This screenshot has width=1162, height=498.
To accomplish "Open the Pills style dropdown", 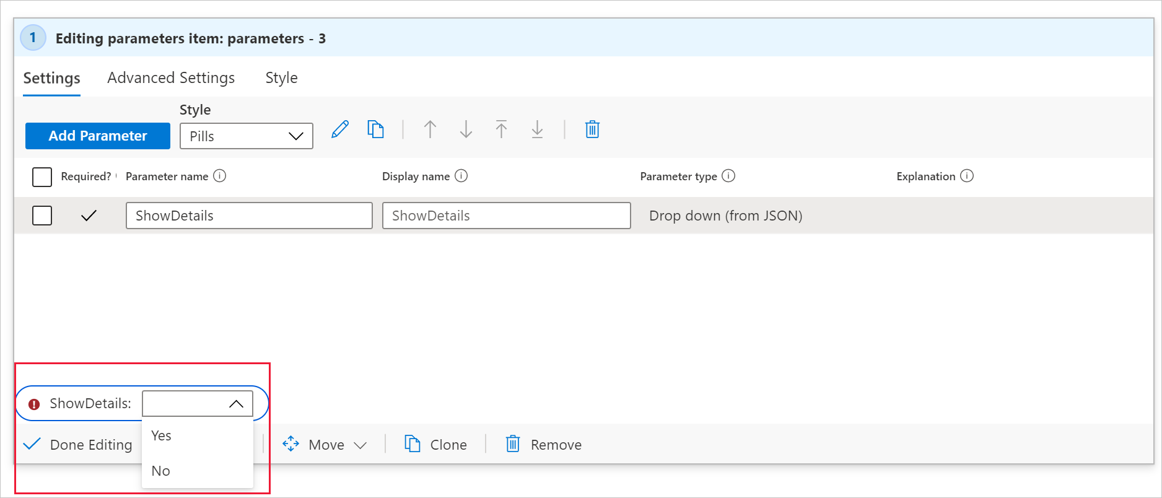I will click(x=246, y=136).
